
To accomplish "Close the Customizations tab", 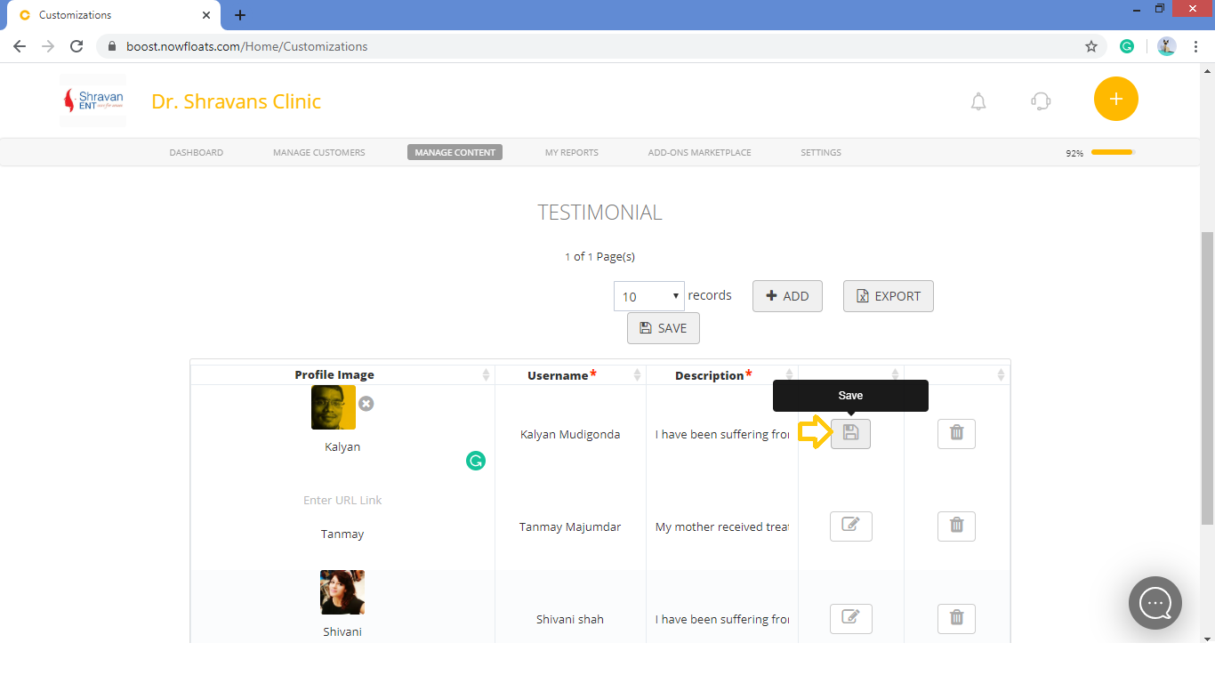I will point(206,15).
